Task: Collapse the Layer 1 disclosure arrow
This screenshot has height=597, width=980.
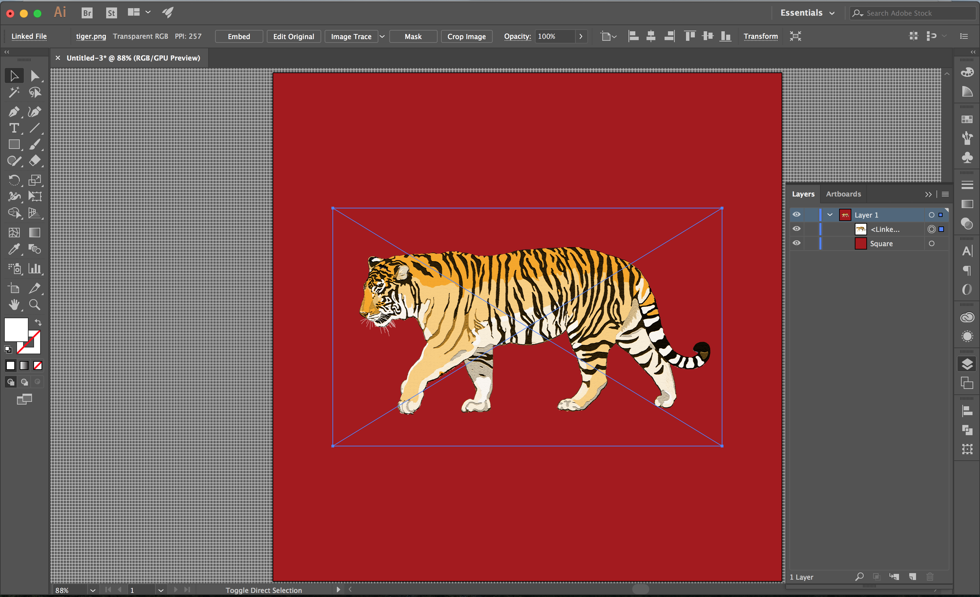Action: pos(830,215)
